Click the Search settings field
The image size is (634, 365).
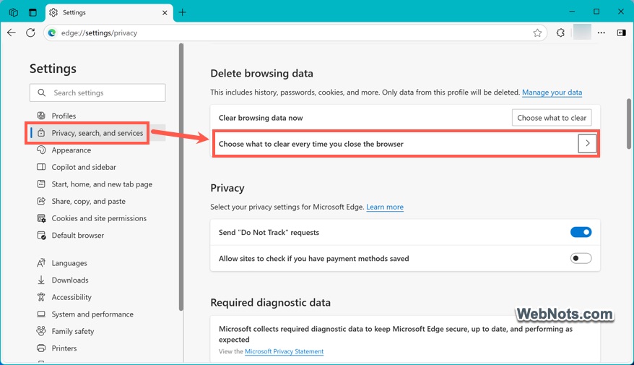click(97, 93)
